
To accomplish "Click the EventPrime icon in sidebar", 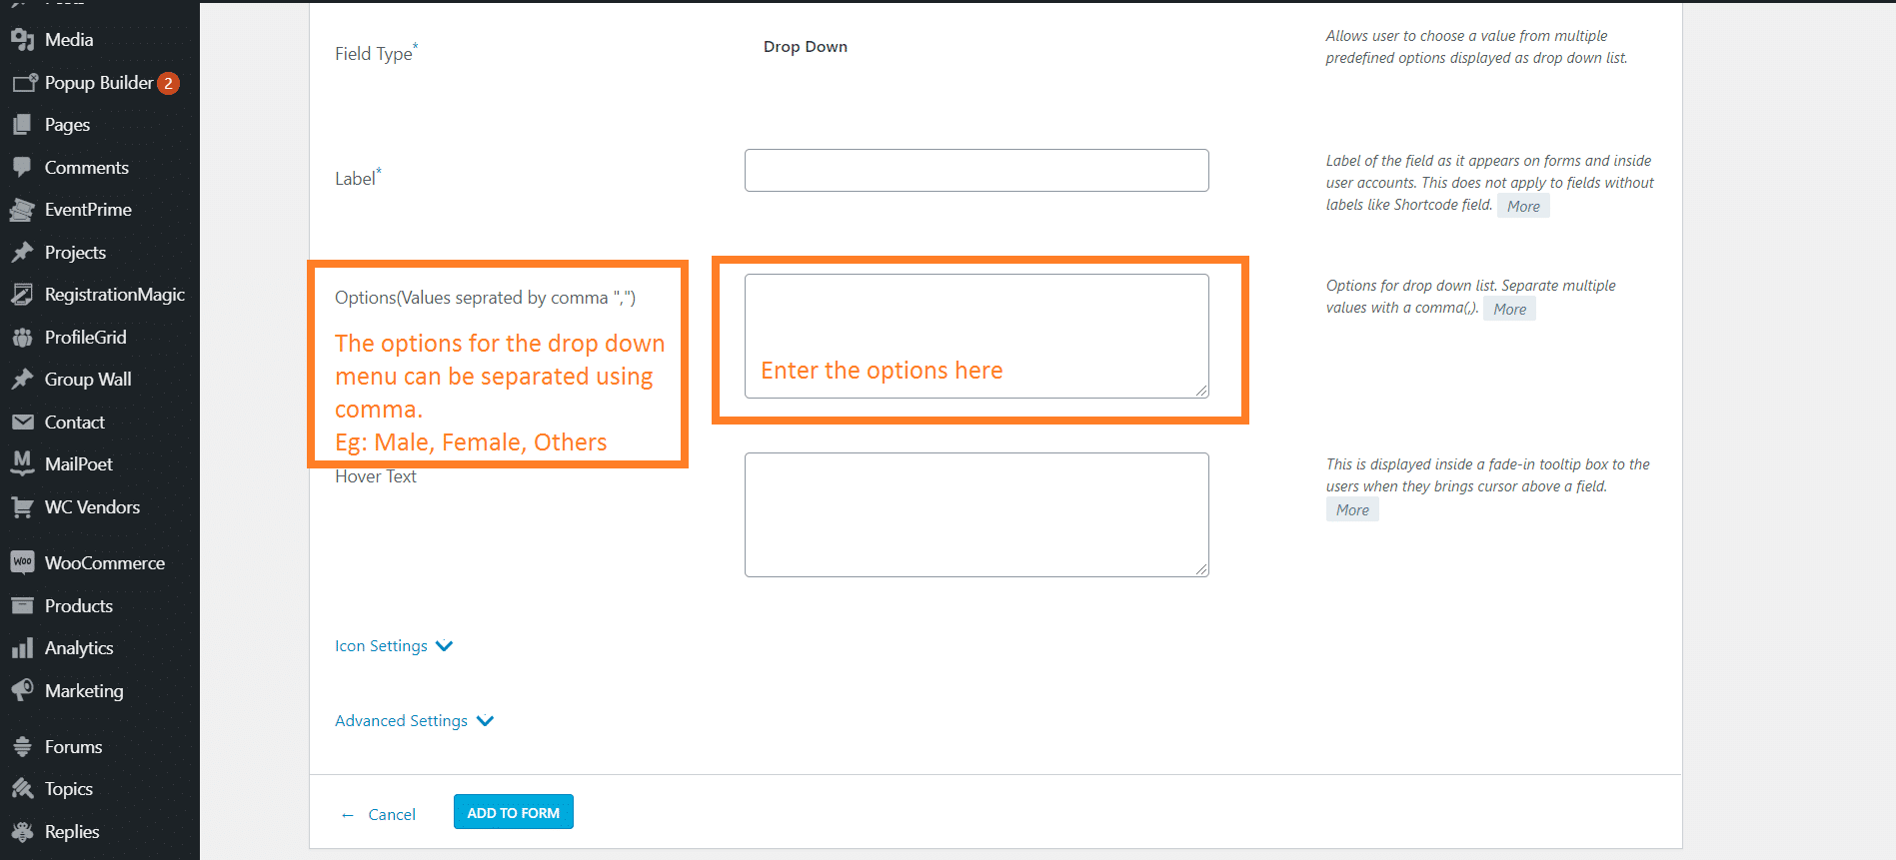I will (22, 210).
